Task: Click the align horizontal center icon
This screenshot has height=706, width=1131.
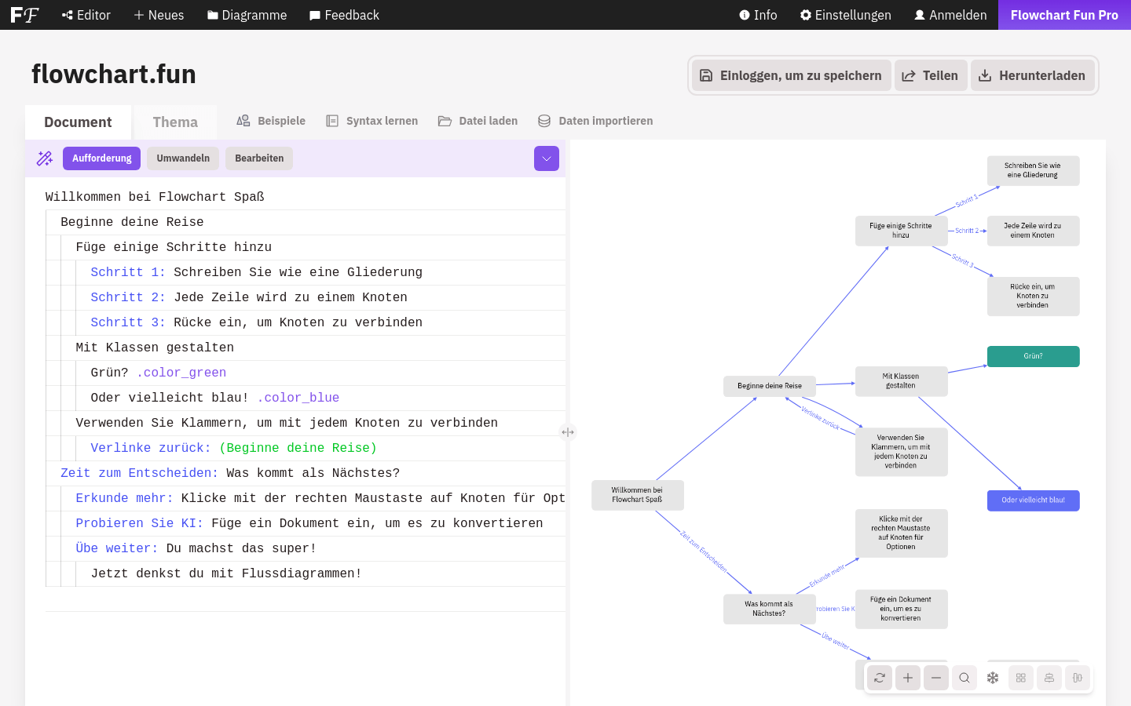Action: click(x=1049, y=678)
